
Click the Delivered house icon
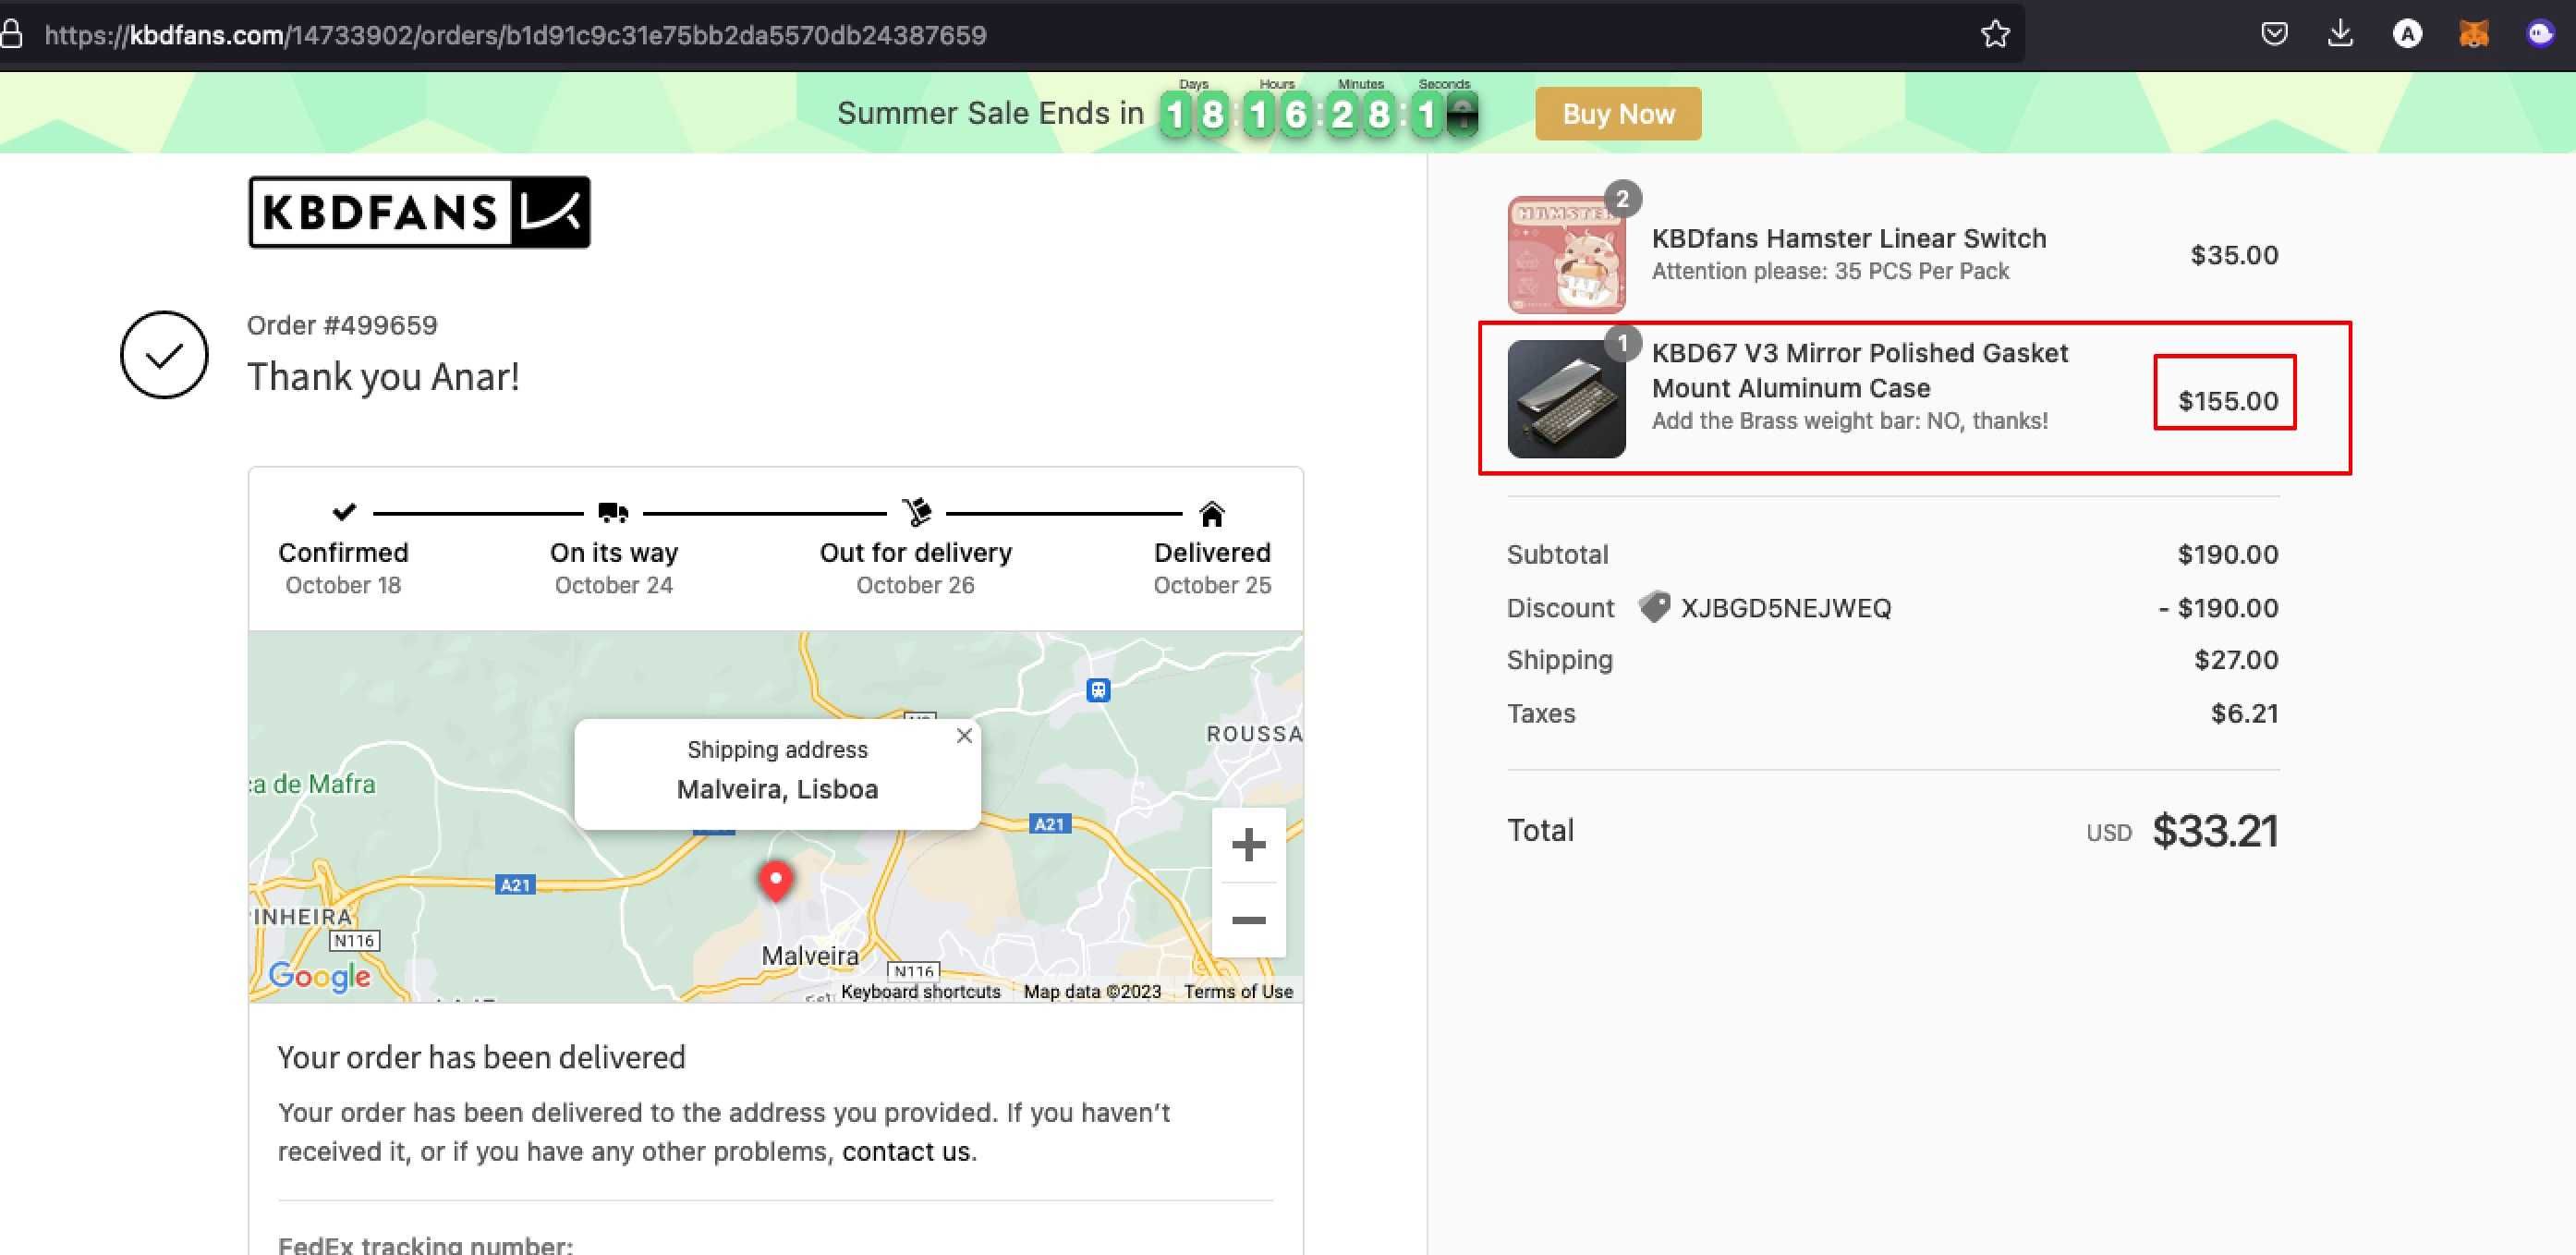point(1212,514)
